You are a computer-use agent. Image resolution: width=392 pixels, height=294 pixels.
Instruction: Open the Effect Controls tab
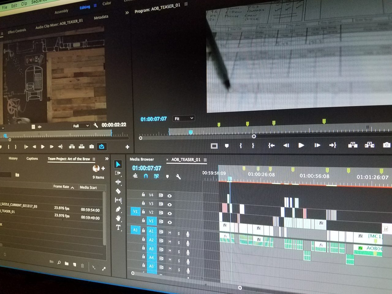[x=17, y=31]
